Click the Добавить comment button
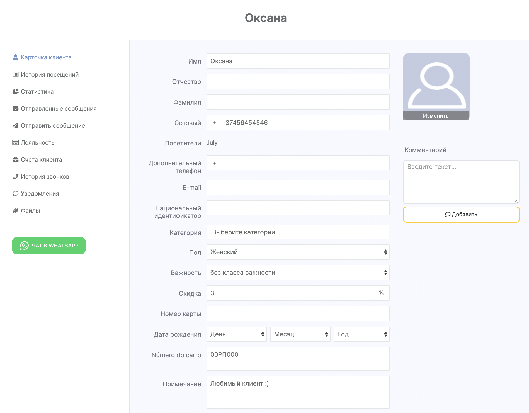 click(461, 215)
